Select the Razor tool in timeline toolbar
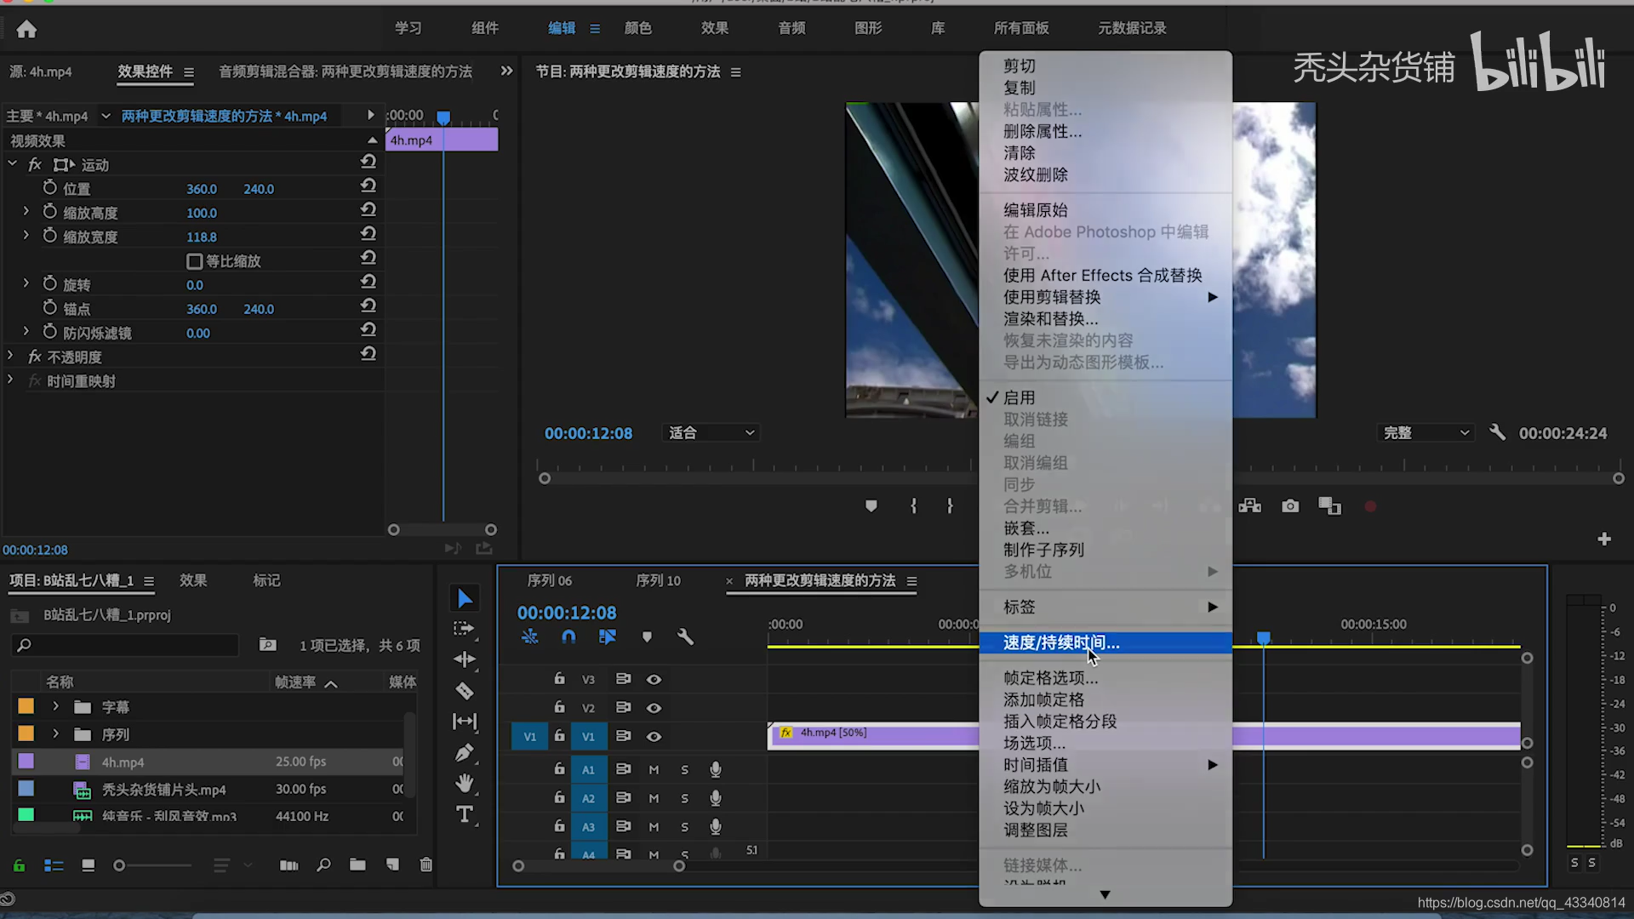 tap(464, 691)
